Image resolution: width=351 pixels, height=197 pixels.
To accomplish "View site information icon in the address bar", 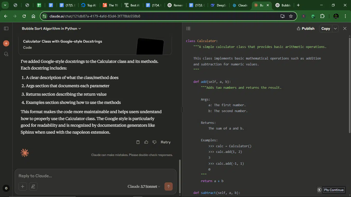I will [x=44, y=16].
